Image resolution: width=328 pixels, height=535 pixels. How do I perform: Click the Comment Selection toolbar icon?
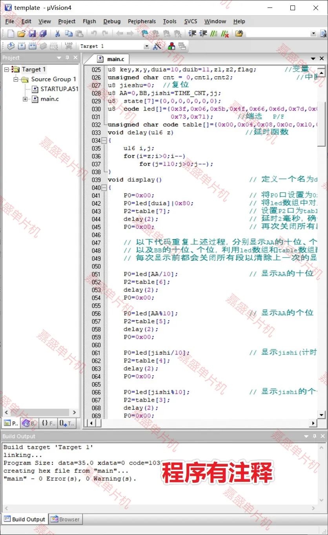pyautogui.click(x=215, y=33)
